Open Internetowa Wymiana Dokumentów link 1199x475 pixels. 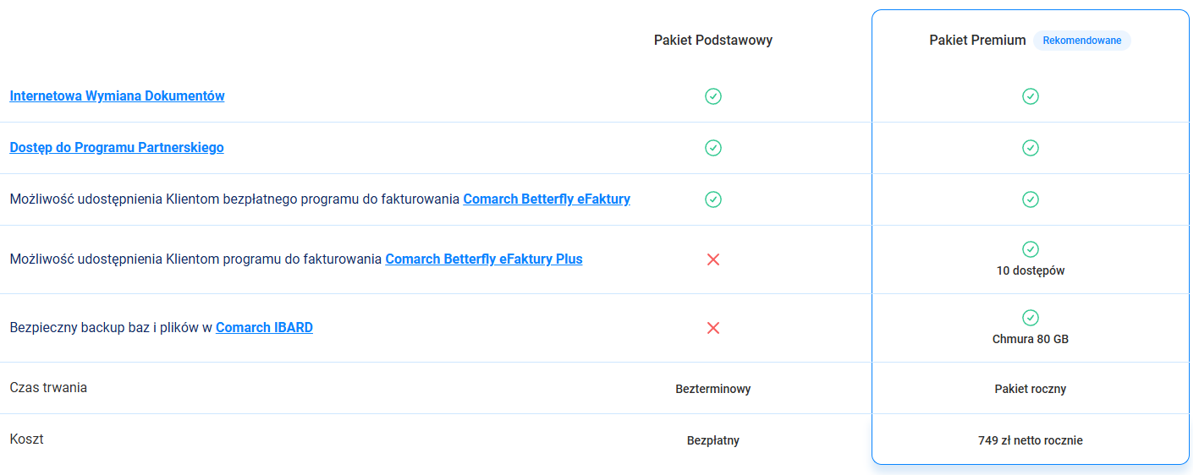(x=117, y=96)
